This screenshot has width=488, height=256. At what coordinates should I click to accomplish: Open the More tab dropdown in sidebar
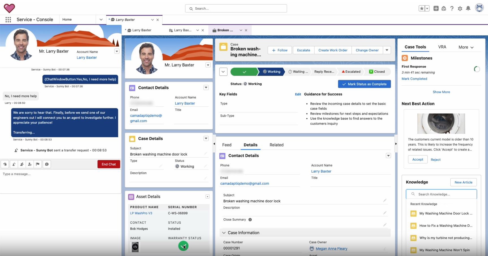click(x=466, y=47)
